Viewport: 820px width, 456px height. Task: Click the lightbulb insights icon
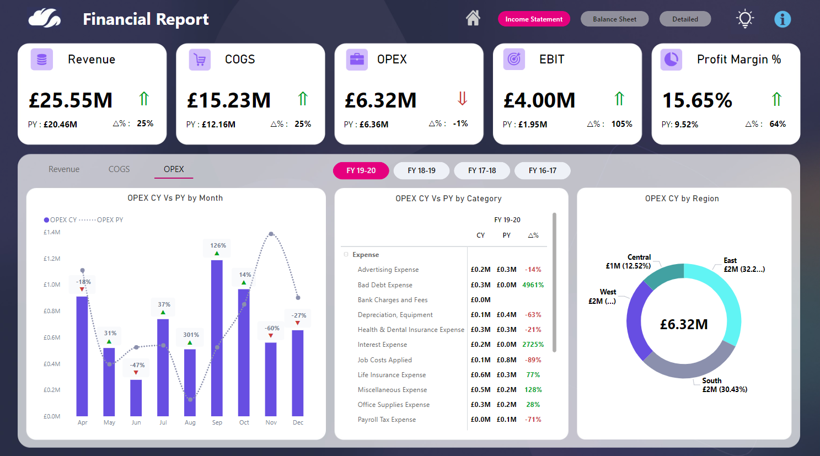[x=745, y=19]
